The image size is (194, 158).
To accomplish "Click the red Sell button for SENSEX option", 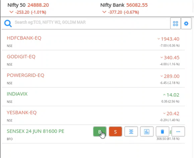I will pos(115,131).
